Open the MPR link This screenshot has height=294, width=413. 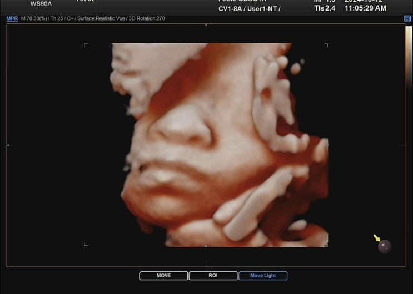pos(12,18)
